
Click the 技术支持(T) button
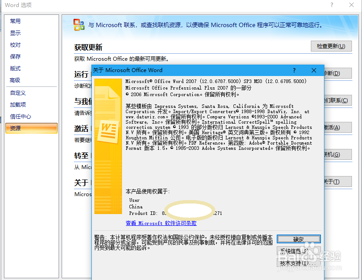click(299, 263)
